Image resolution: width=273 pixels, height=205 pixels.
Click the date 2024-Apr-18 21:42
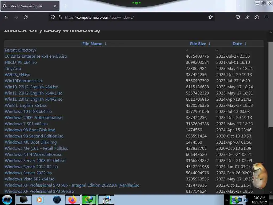(x=234, y=99)
